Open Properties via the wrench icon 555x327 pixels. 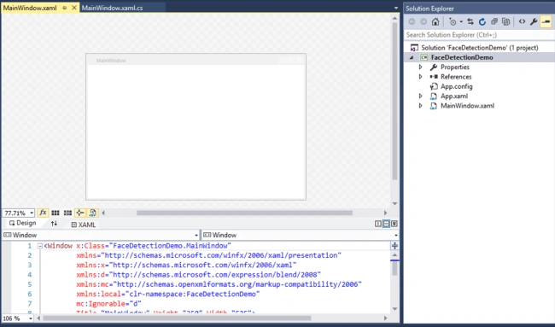[534, 22]
